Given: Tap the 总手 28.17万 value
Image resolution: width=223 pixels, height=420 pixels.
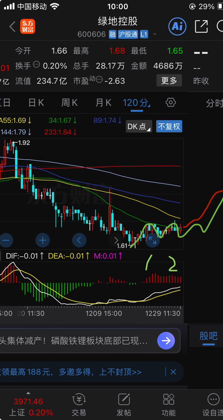Looking at the screenshot, I should (x=110, y=66).
